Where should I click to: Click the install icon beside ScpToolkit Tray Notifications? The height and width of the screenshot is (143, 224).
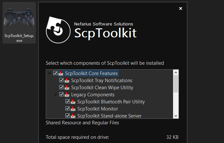coord(67,80)
